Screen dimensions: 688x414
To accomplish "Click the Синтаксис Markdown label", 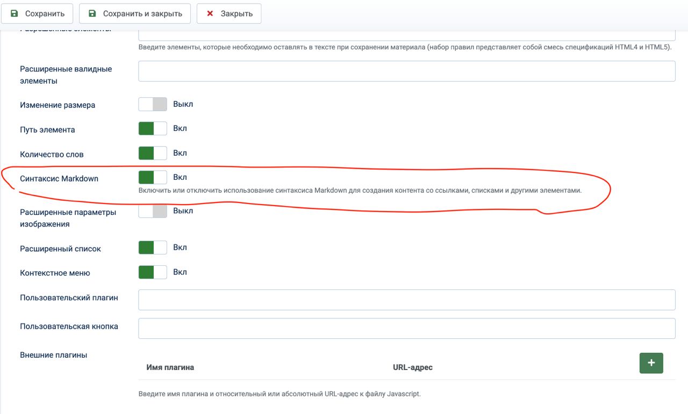I will click(59, 178).
